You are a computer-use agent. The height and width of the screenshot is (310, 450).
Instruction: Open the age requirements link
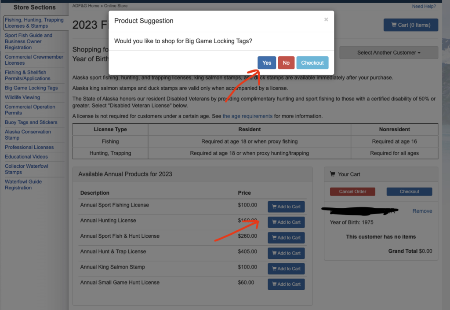[x=247, y=116]
